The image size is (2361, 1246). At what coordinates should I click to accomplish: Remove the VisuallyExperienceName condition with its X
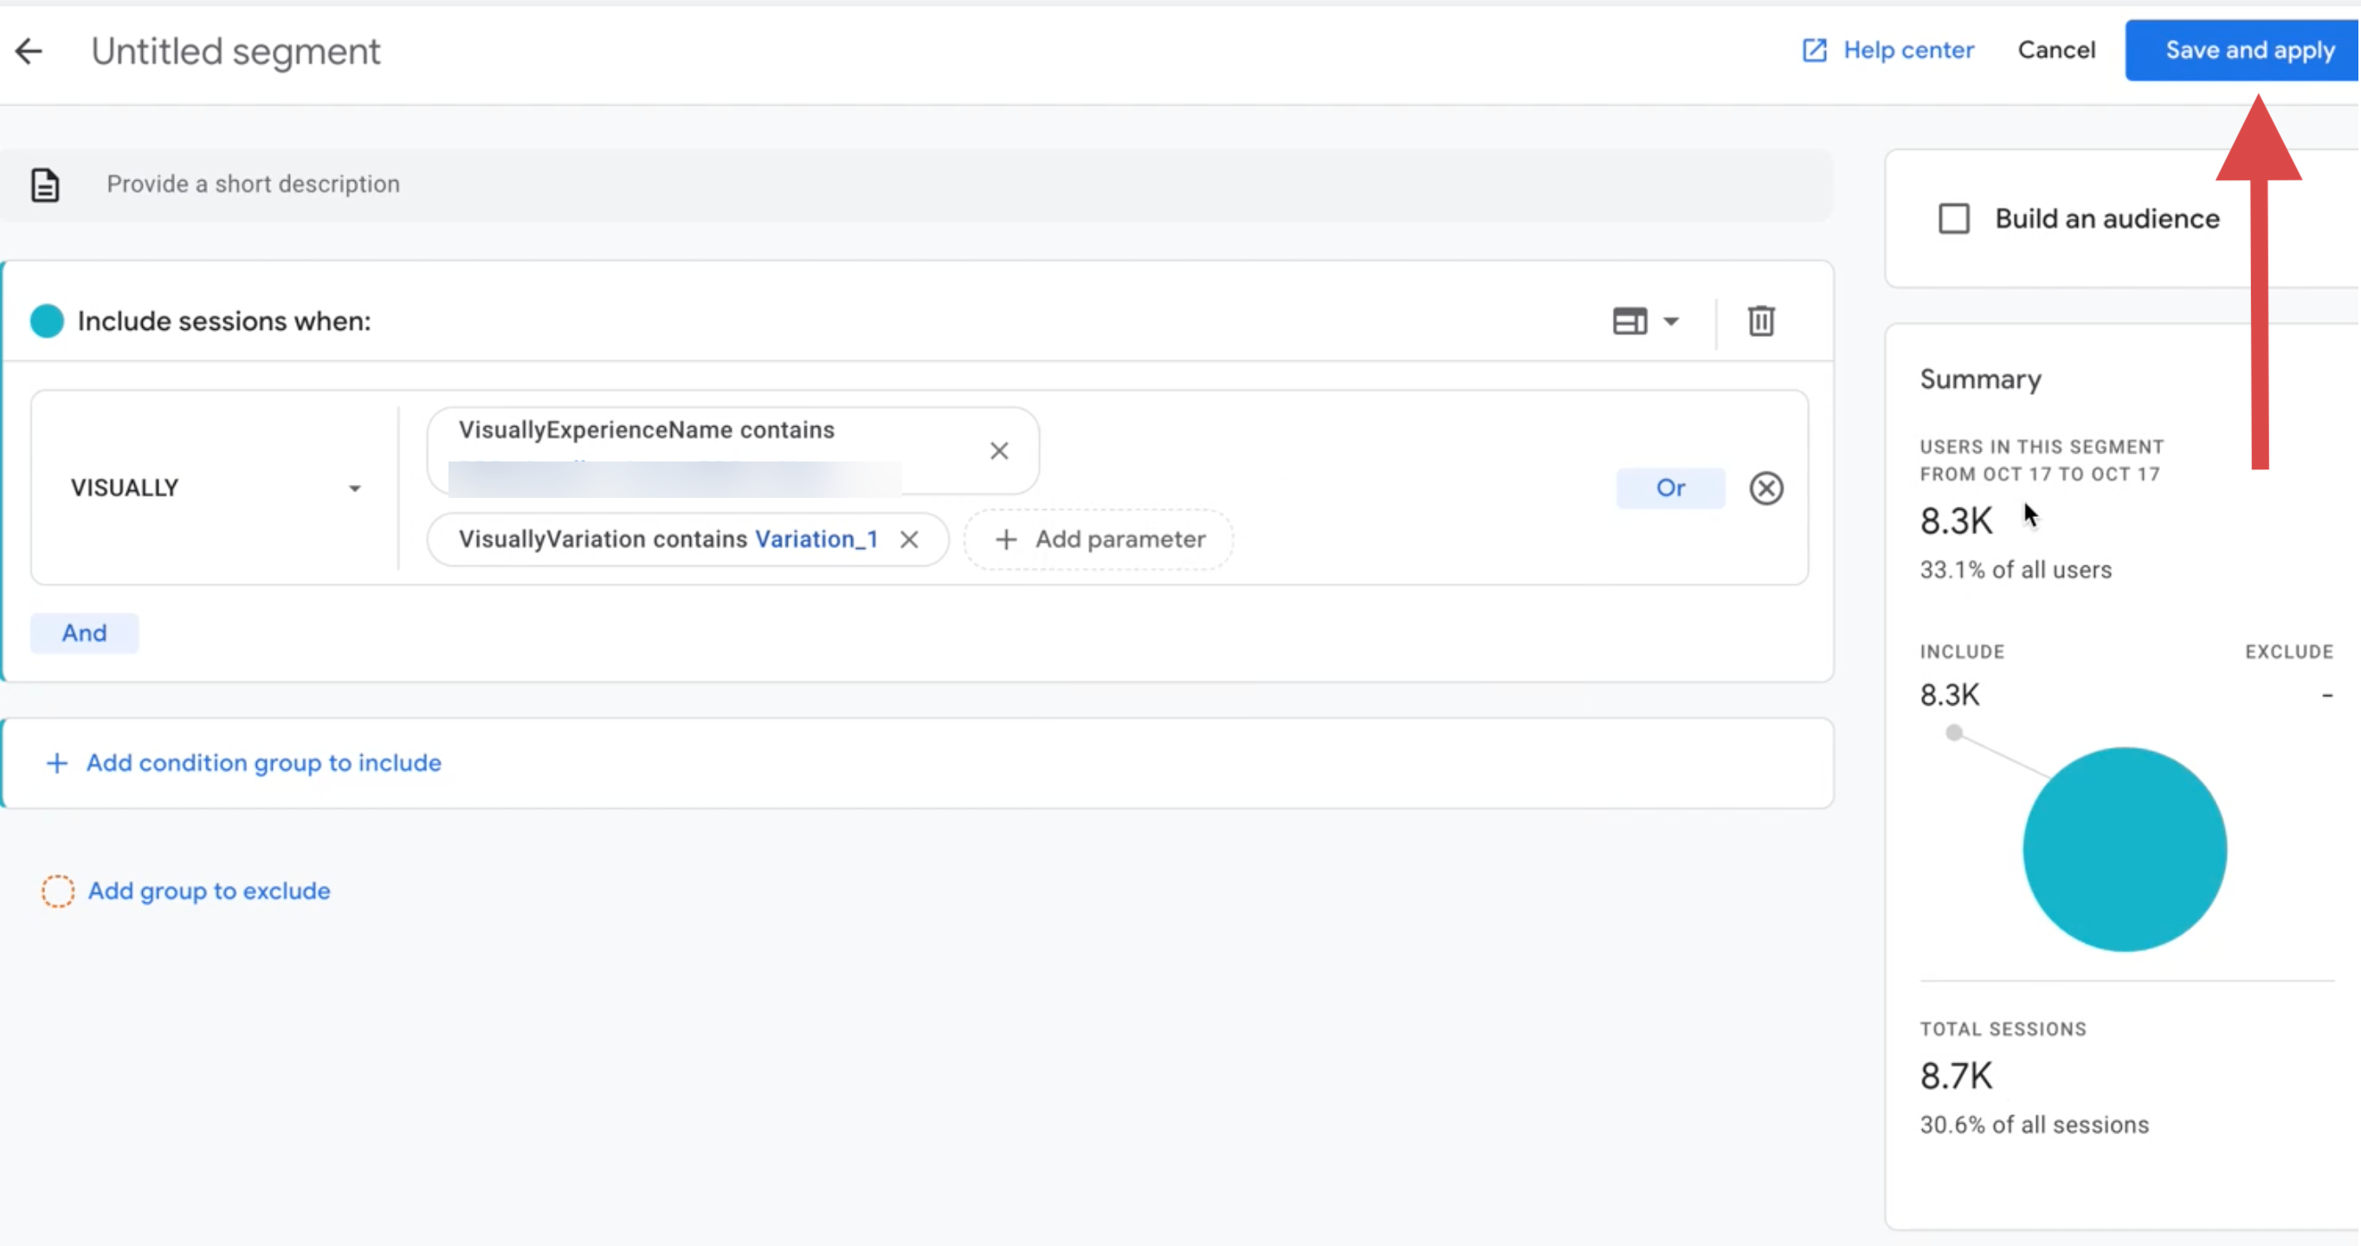(x=999, y=451)
